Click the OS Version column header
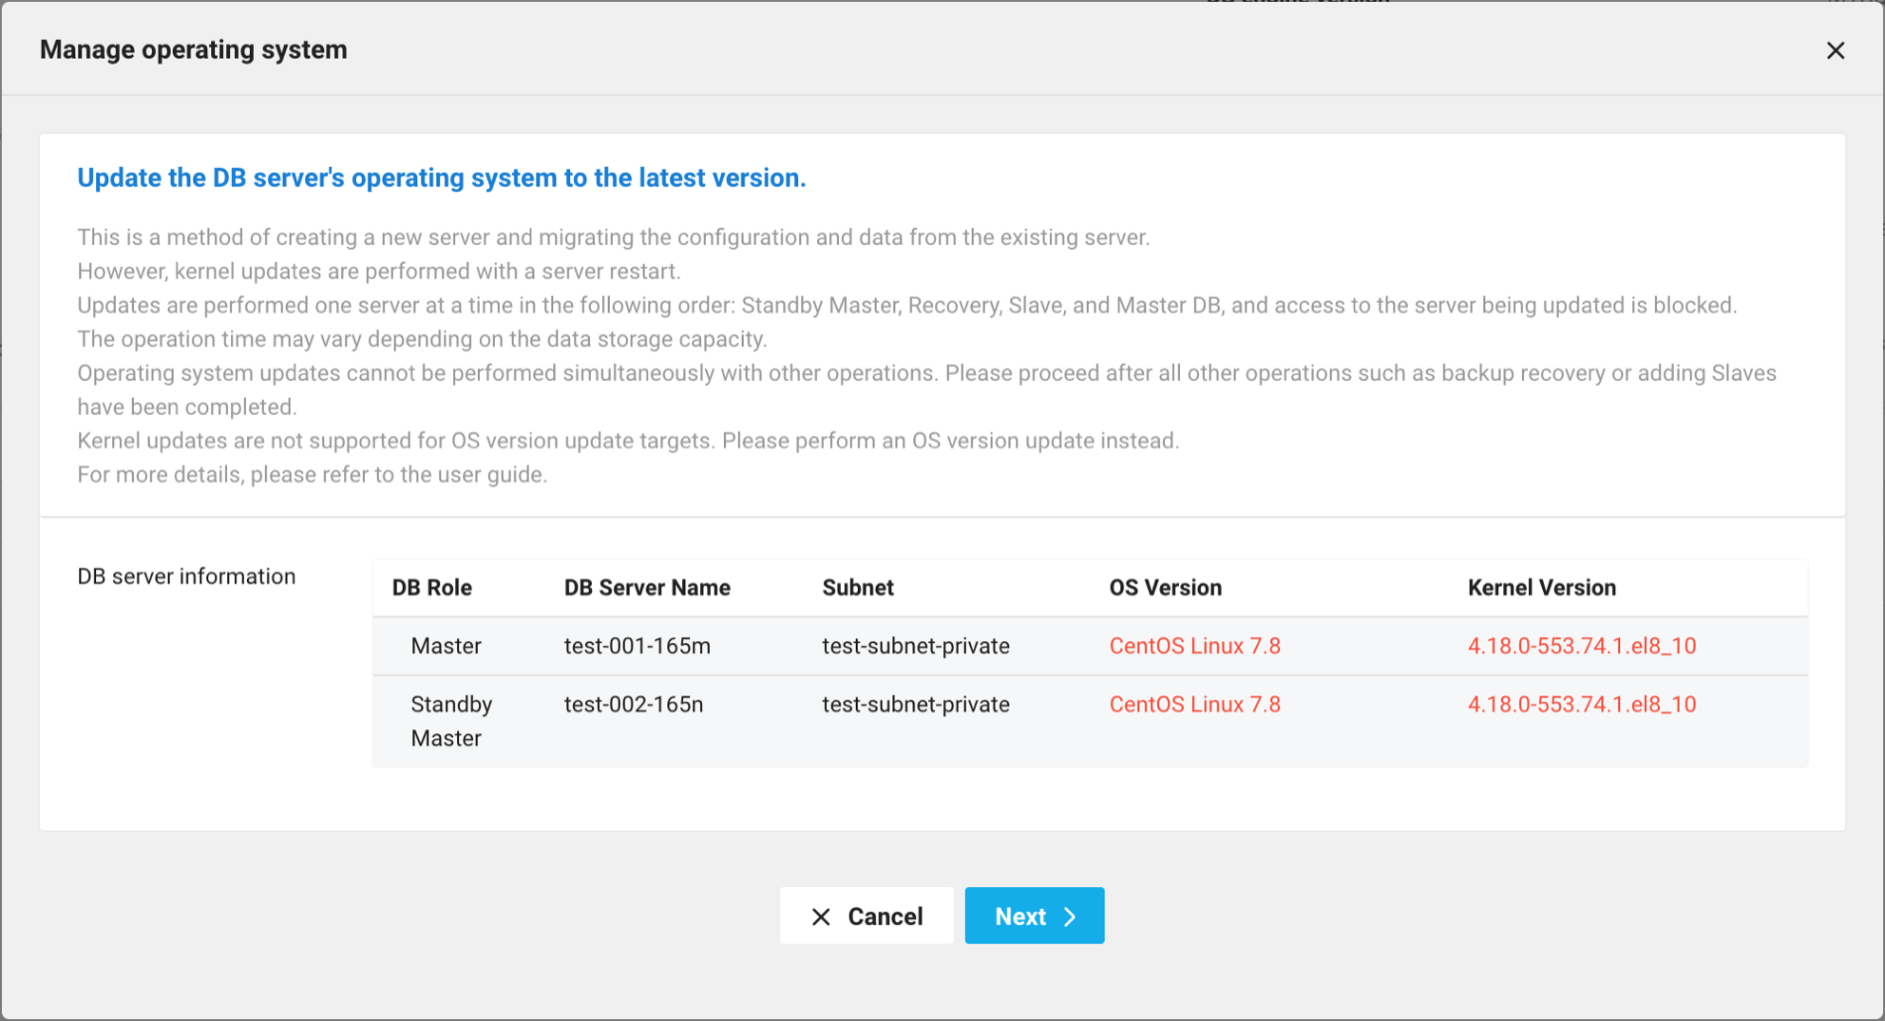This screenshot has width=1885, height=1021. 1166,588
